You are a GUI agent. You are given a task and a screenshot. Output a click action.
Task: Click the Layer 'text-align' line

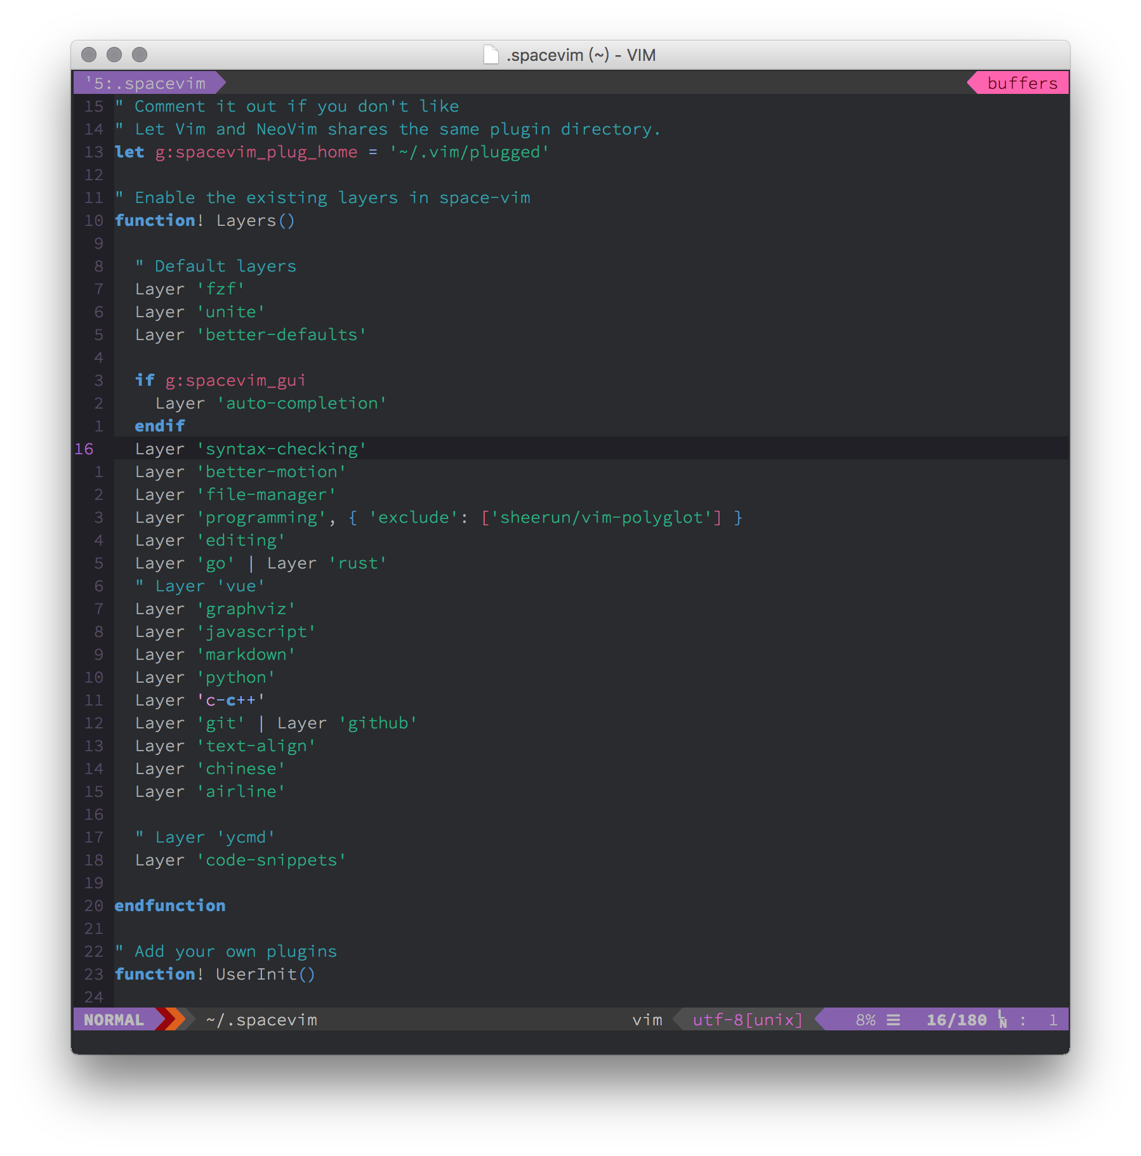pyautogui.click(x=225, y=745)
